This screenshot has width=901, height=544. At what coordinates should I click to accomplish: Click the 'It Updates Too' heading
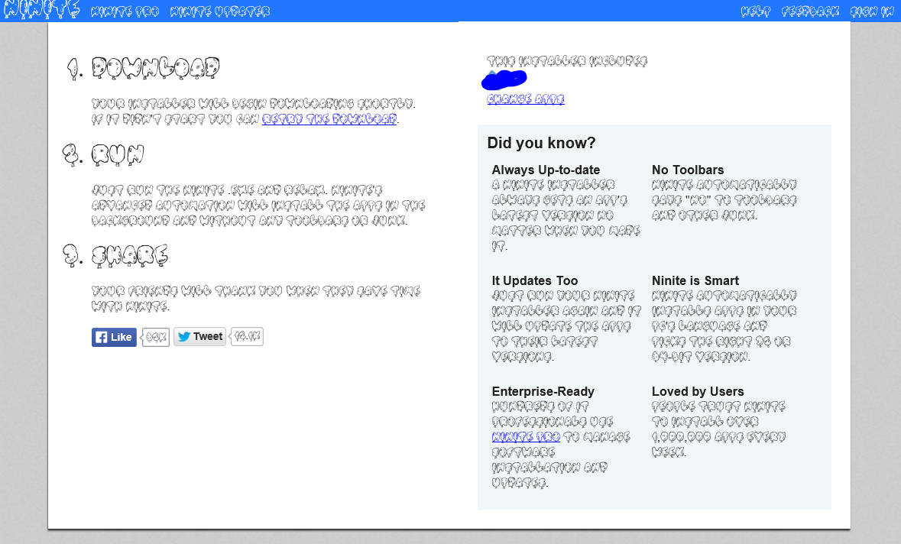point(535,281)
